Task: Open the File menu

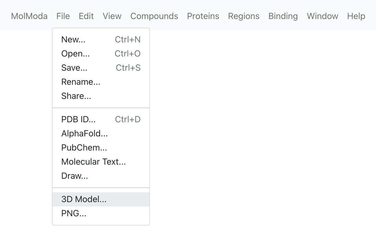Action: pos(63,16)
